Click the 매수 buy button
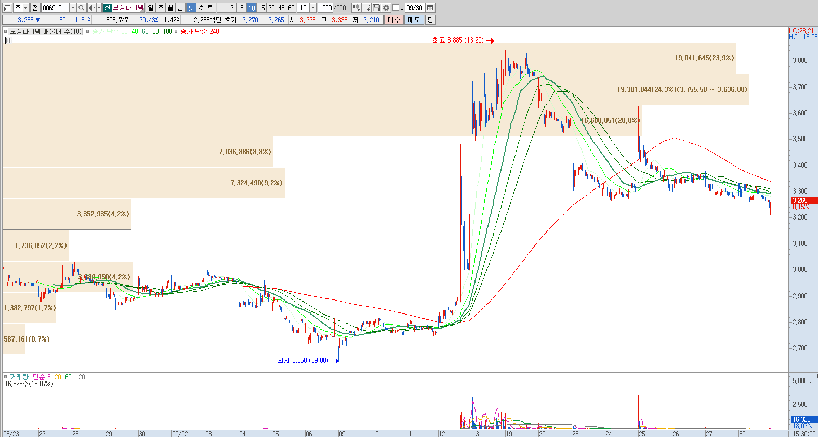The image size is (818, 437). [394, 20]
